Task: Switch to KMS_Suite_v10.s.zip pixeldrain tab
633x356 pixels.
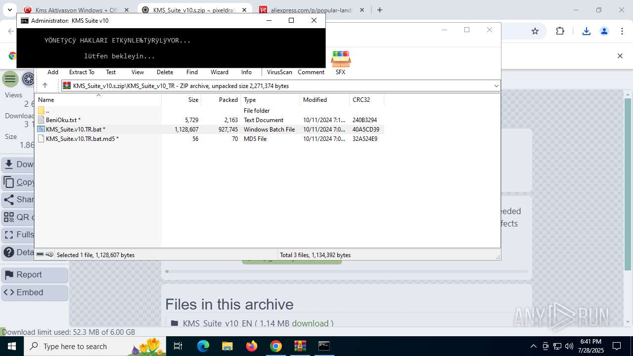Action: coord(194,10)
